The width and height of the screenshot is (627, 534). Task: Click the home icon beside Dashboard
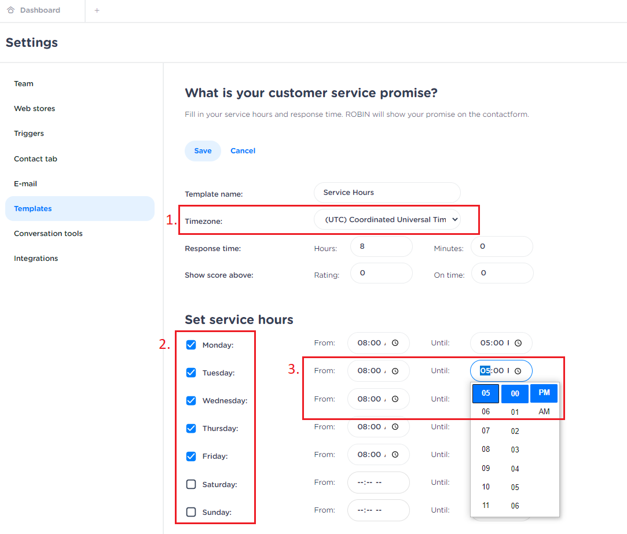coord(11,10)
